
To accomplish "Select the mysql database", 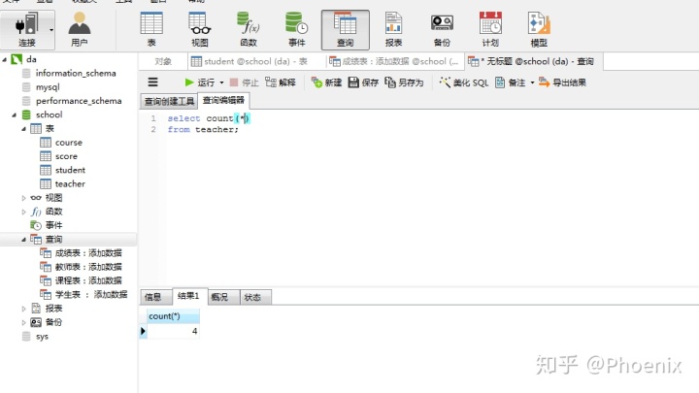I will pyautogui.click(x=48, y=87).
